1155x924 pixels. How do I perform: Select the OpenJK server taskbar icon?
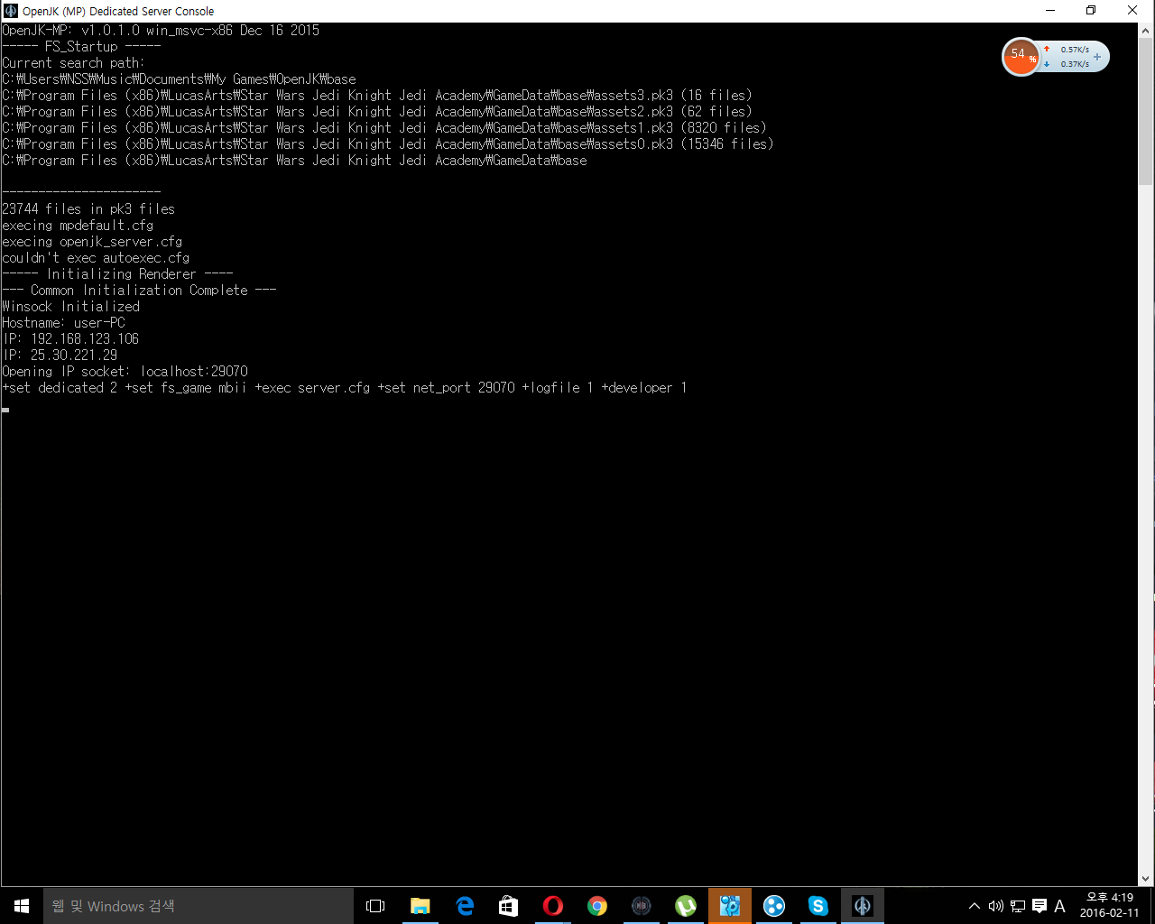click(863, 906)
